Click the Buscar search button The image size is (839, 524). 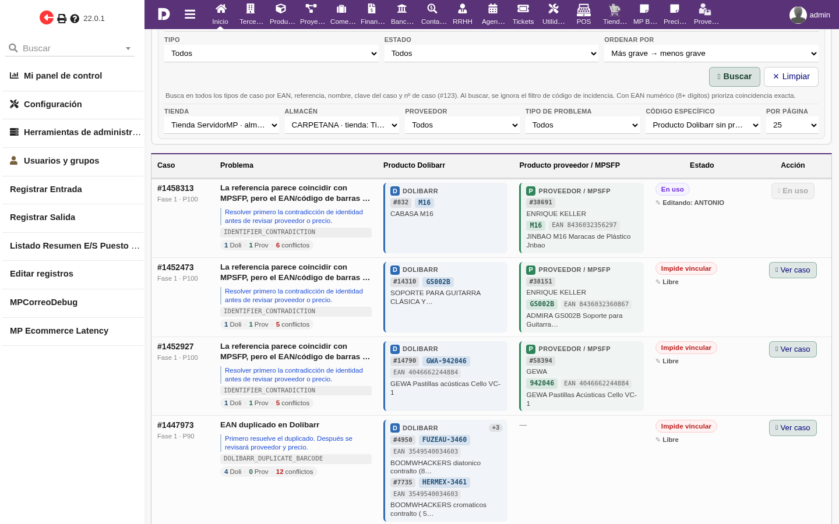click(x=735, y=76)
